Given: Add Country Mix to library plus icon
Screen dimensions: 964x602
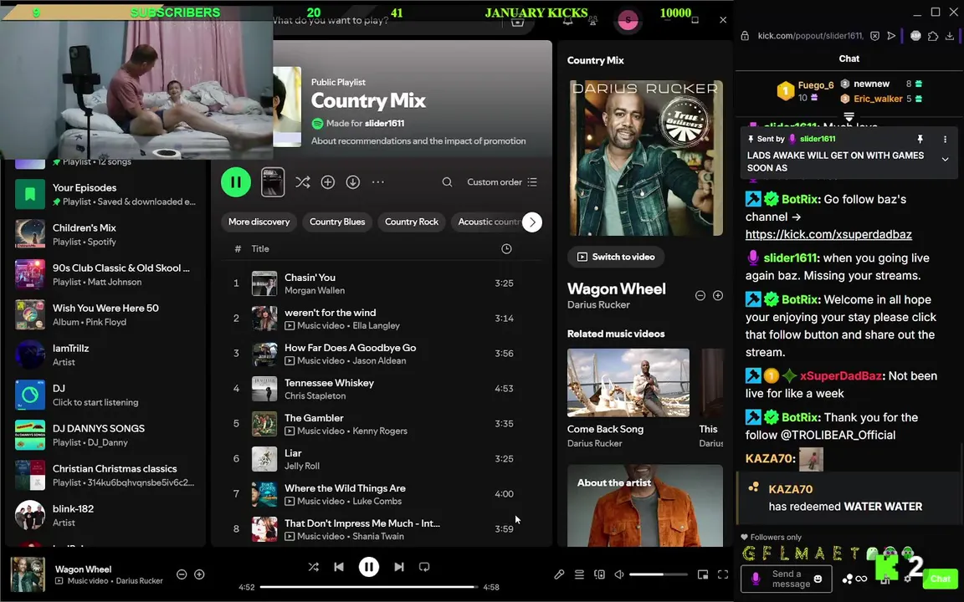Looking at the screenshot, I should (328, 181).
